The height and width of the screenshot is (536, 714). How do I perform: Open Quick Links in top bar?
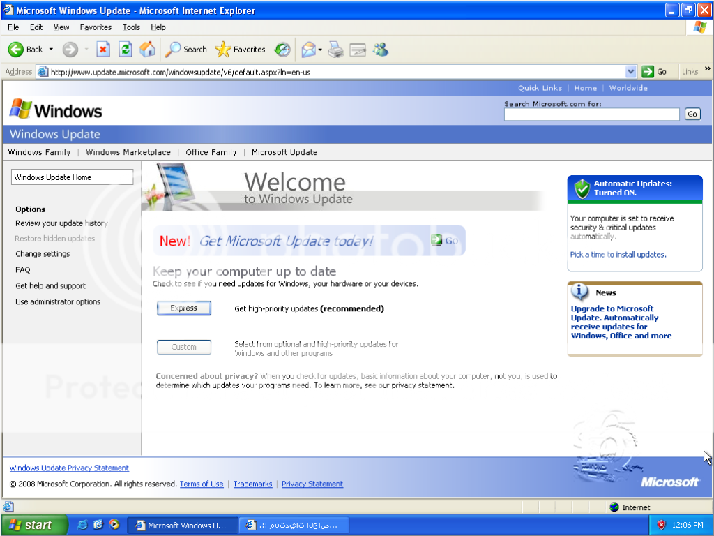click(540, 88)
